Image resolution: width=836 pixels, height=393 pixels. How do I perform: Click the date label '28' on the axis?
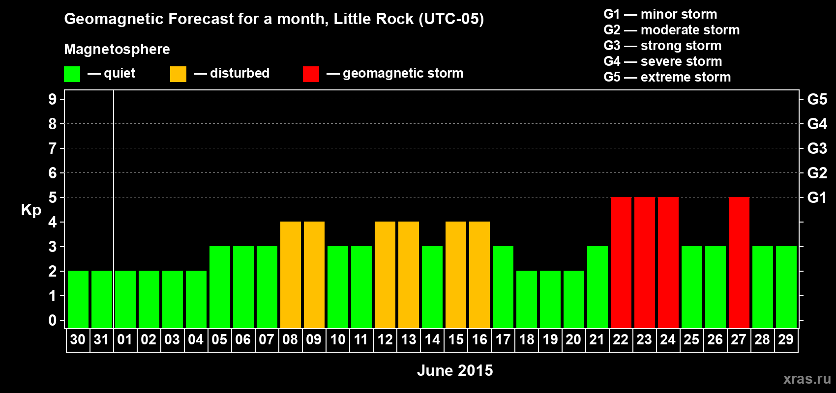pos(762,340)
